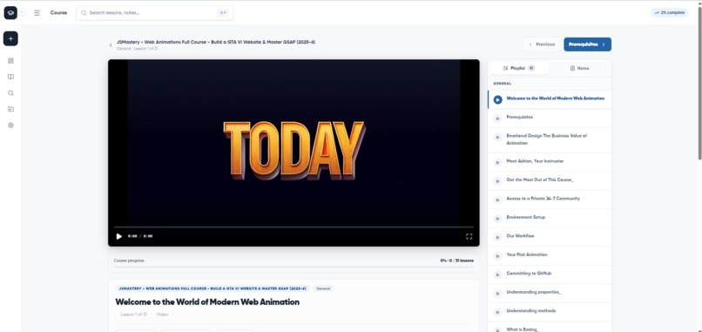Go to next lesson with the blue Prerequisites button
The width and height of the screenshot is (702, 332).
(587, 44)
